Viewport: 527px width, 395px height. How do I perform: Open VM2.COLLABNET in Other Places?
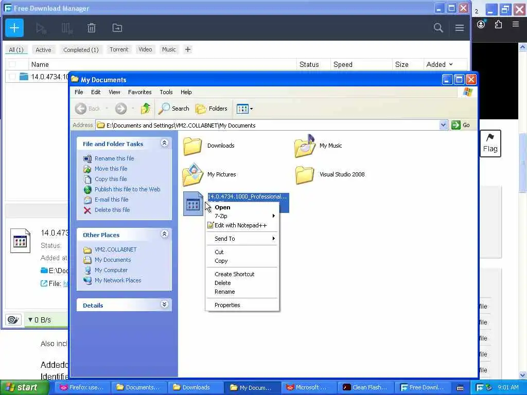116,249
